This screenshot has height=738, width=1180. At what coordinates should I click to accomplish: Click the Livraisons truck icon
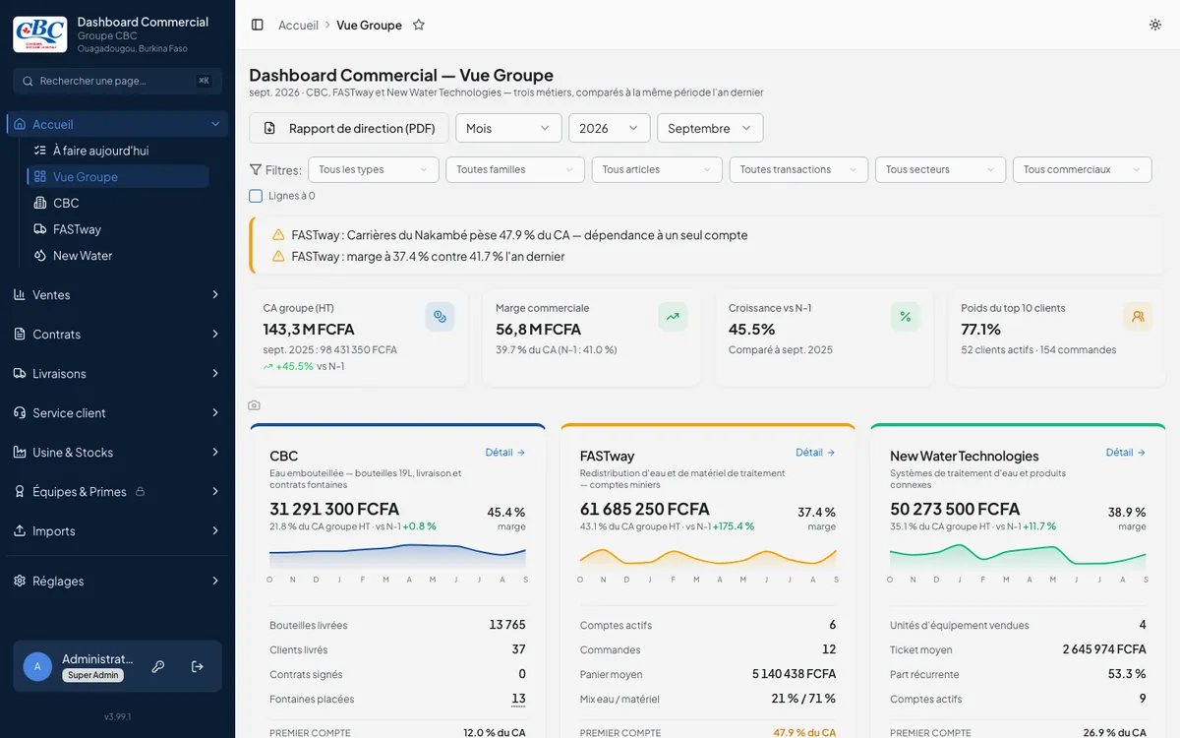pos(20,373)
